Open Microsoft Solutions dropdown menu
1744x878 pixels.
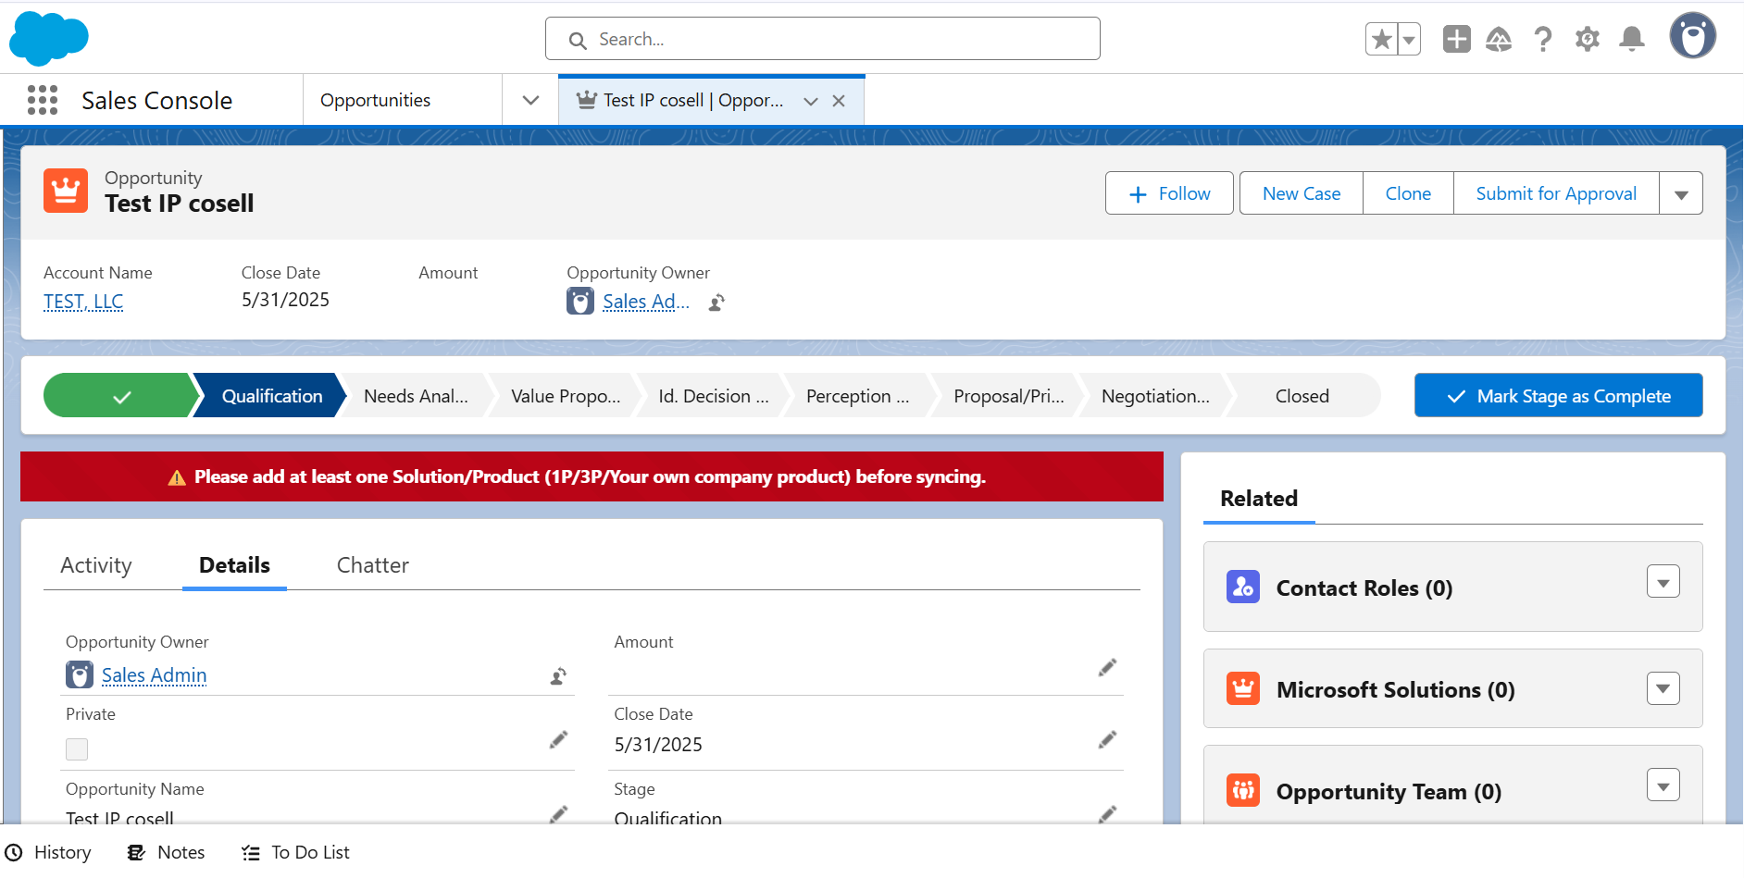[x=1663, y=688]
